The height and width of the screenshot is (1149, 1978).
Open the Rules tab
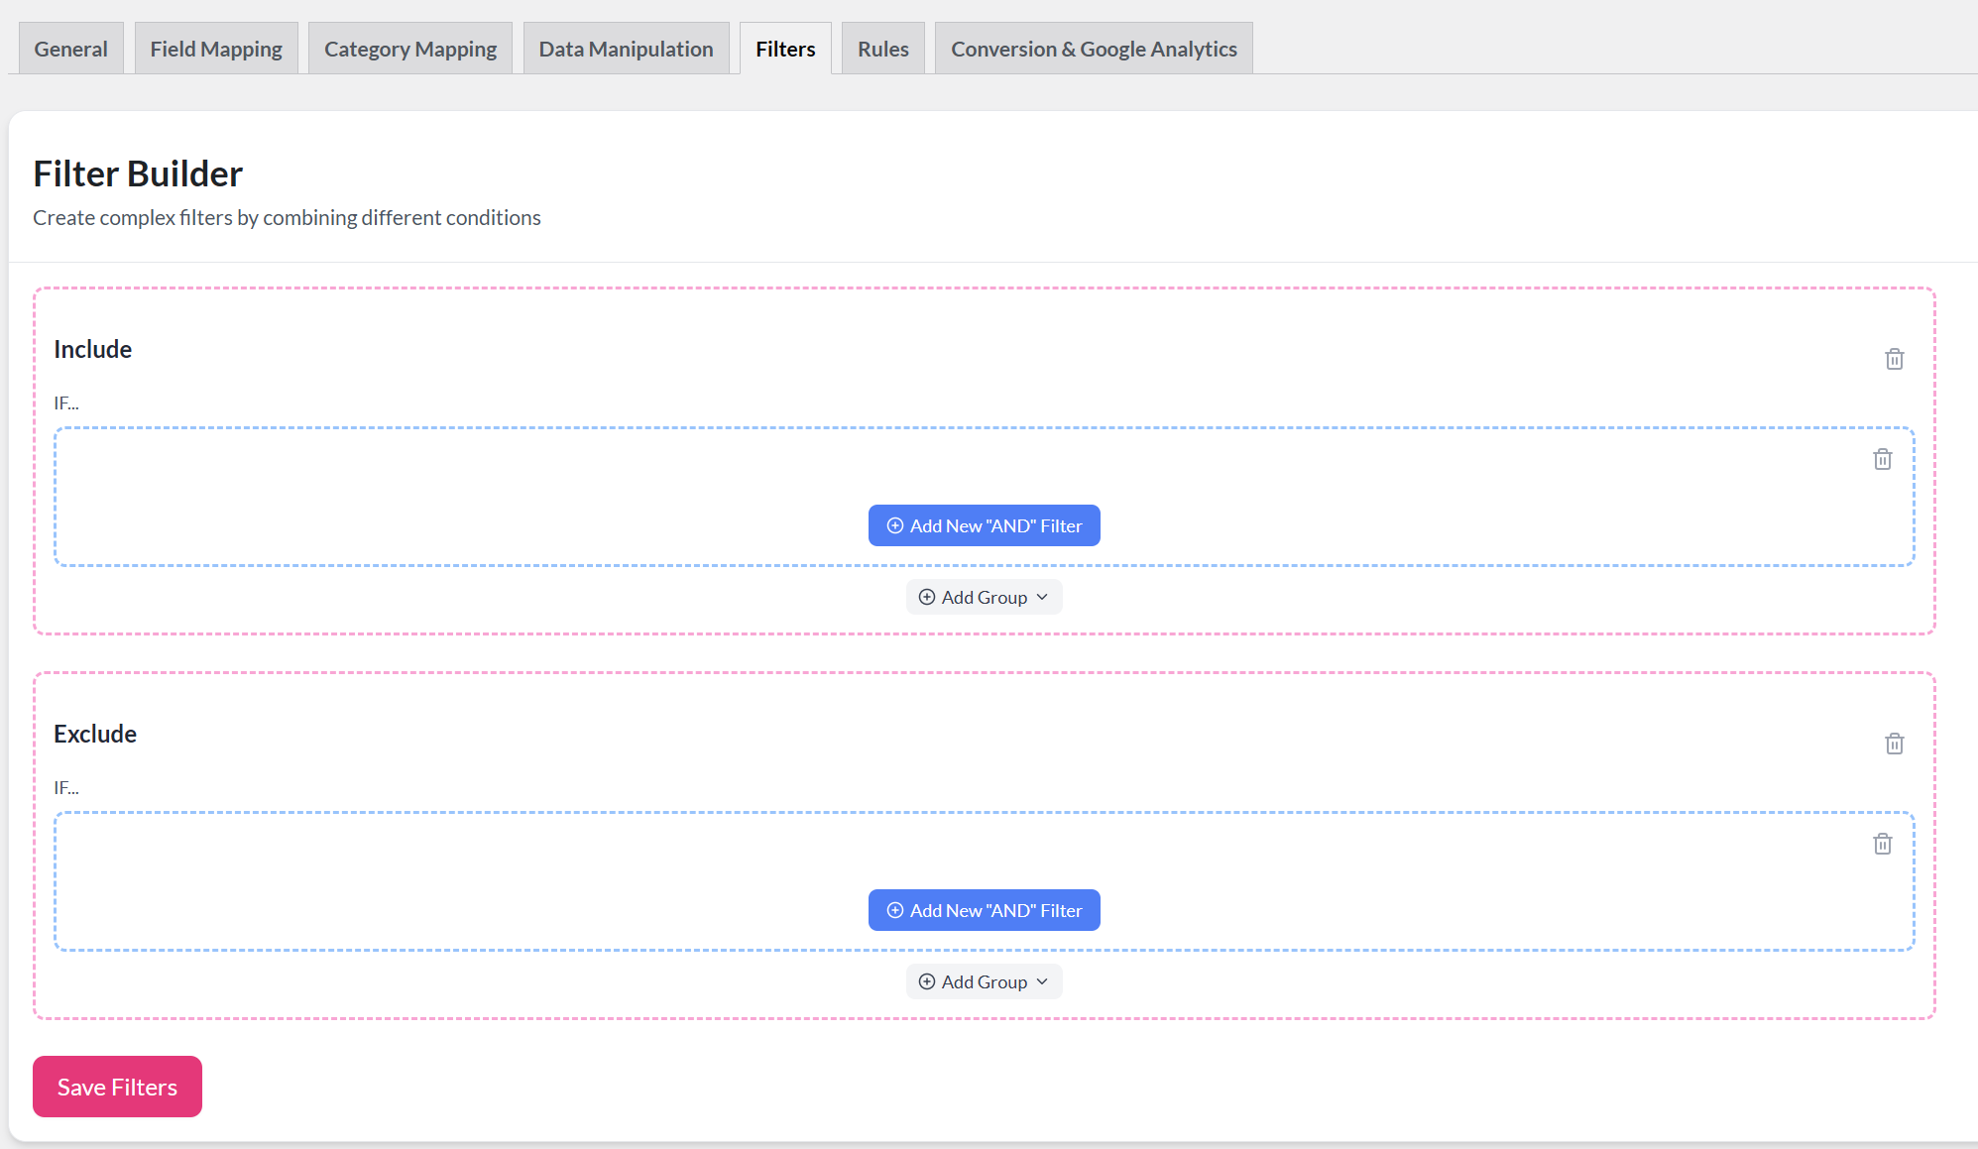(883, 49)
